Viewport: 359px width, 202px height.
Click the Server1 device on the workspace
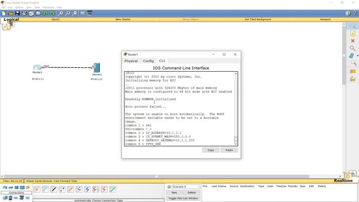pos(96,68)
